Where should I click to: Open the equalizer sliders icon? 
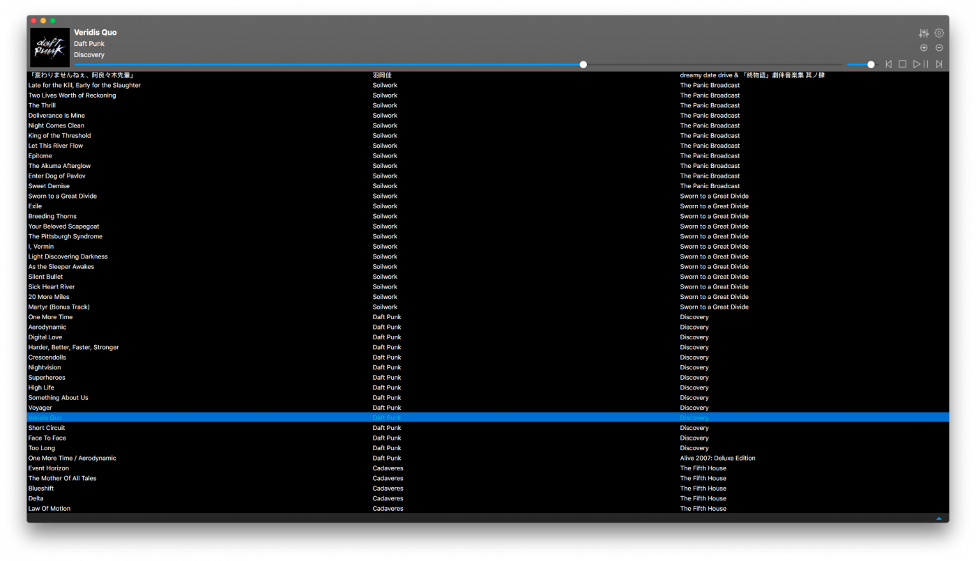pyautogui.click(x=924, y=33)
